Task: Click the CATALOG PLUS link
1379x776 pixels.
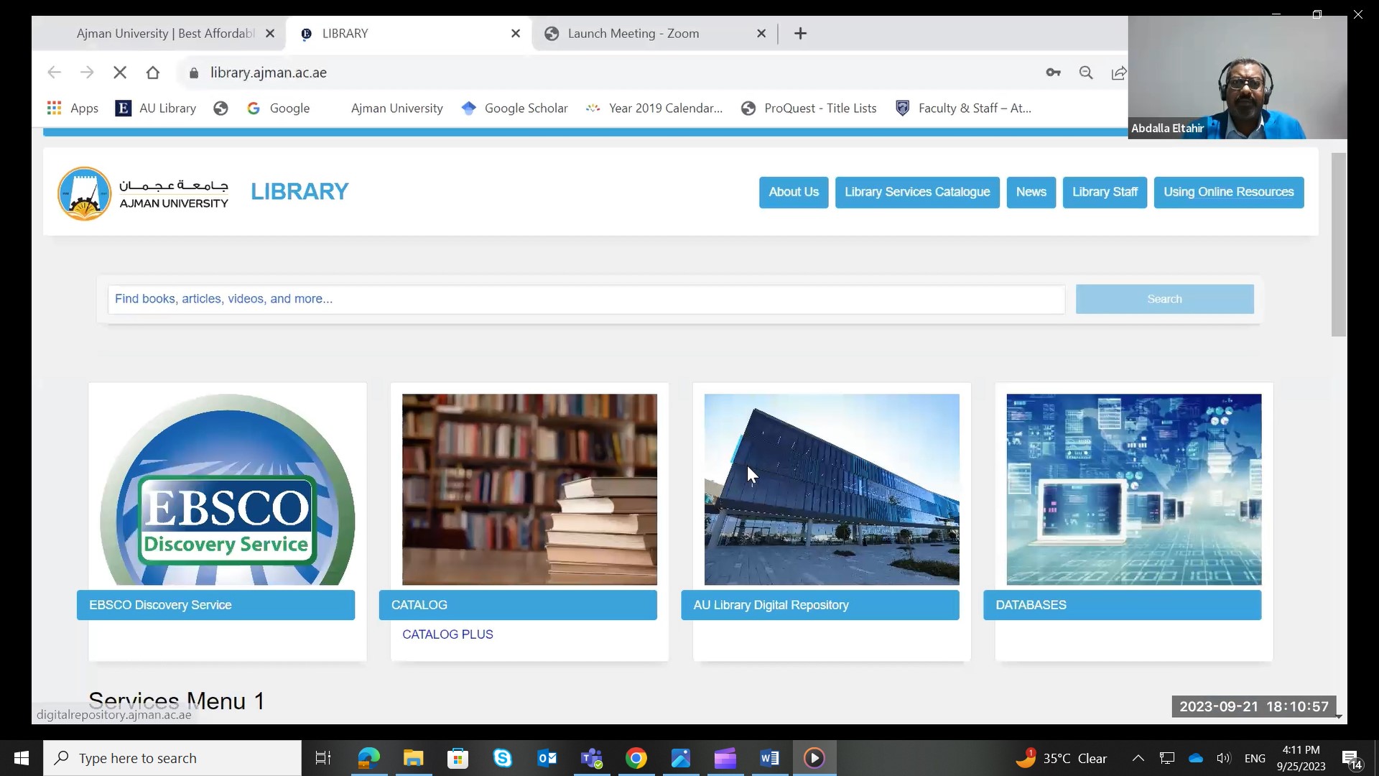Action: [x=447, y=634]
